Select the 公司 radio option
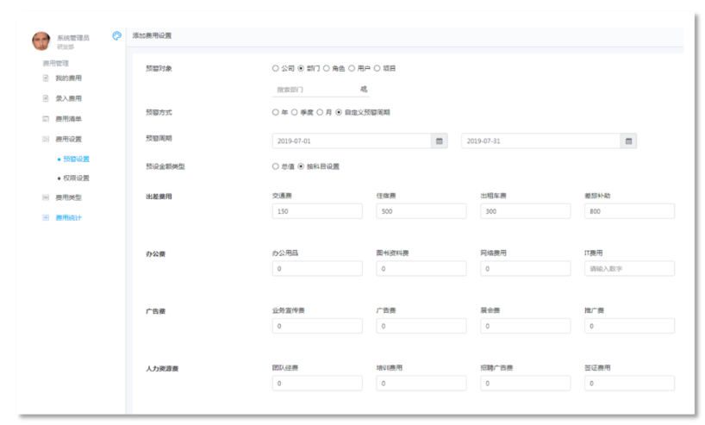 pyautogui.click(x=275, y=68)
